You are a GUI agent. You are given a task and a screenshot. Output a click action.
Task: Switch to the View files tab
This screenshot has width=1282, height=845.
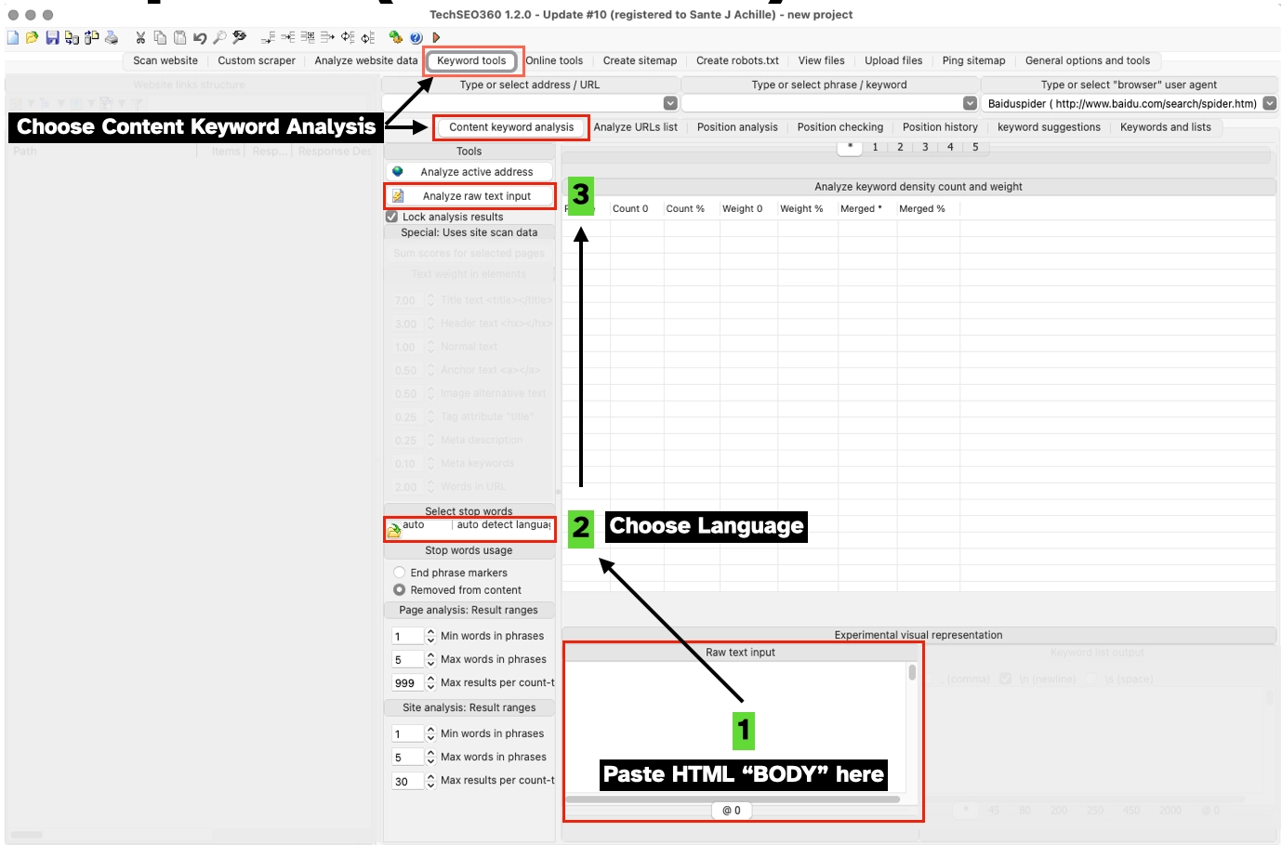pyautogui.click(x=822, y=60)
